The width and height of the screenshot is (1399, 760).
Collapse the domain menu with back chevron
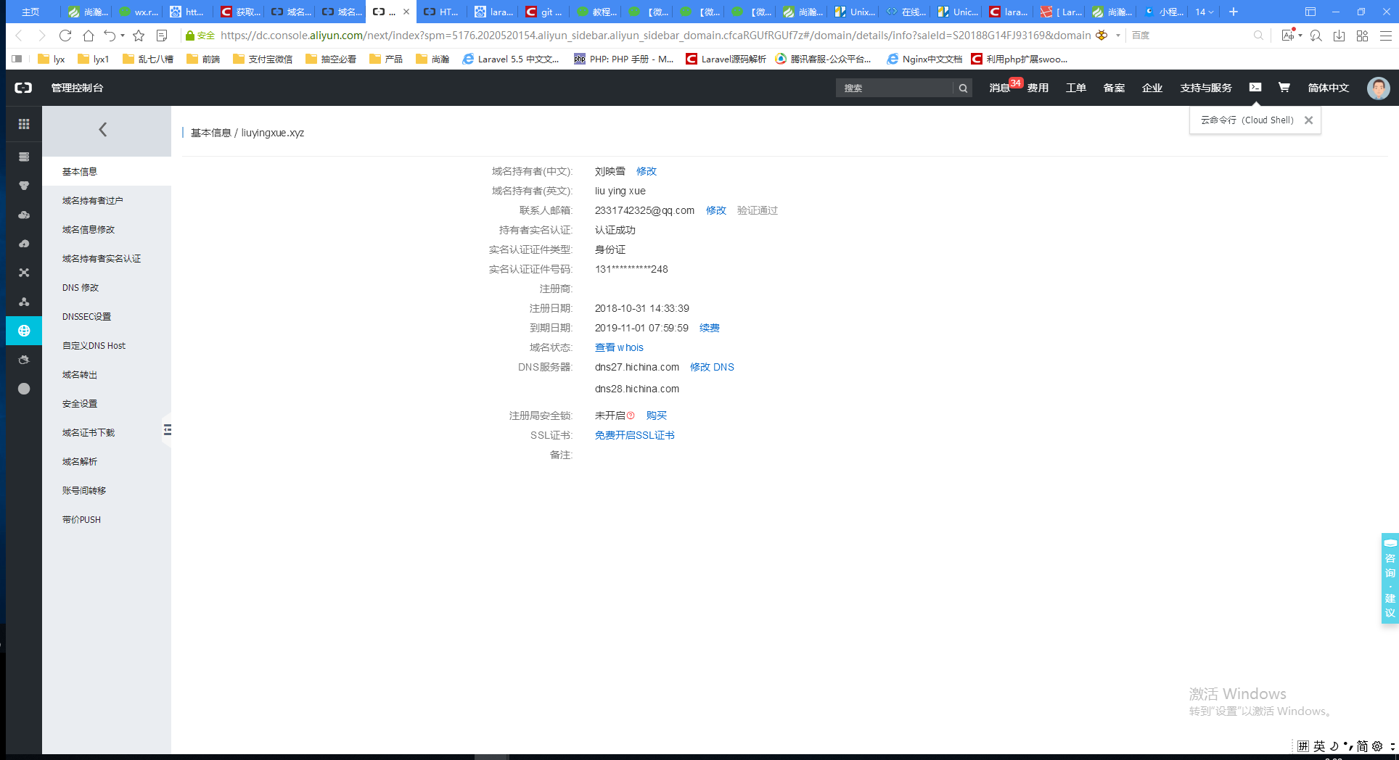103,130
